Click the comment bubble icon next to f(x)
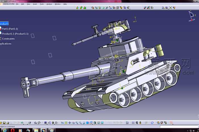Image resolution: width=199 pixels, height=132 pixels. [39, 123]
